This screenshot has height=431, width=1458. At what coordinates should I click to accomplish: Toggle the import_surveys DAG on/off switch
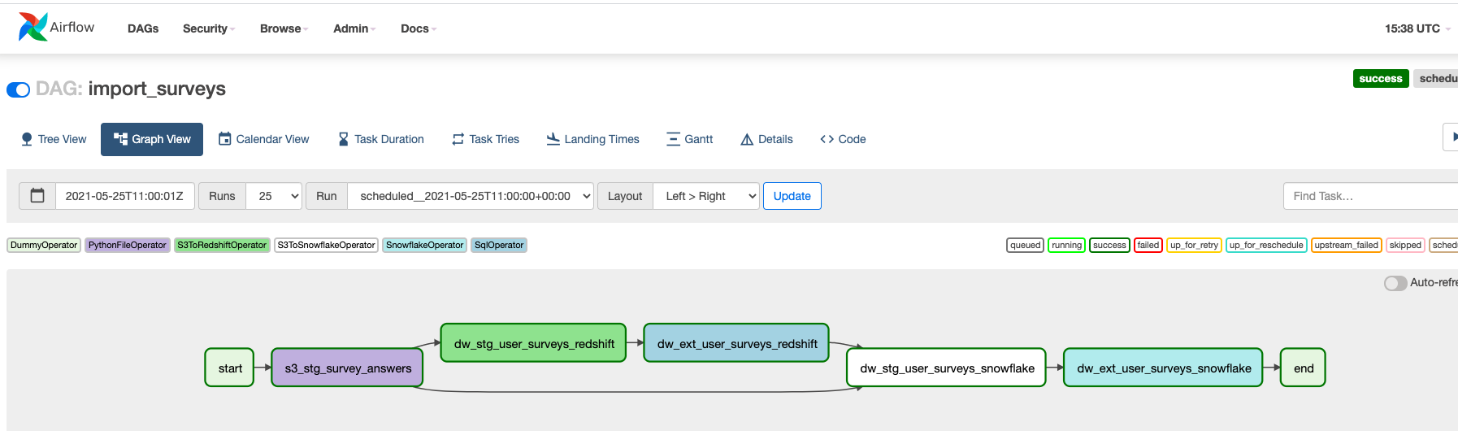pyautogui.click(x=18, y=89)
